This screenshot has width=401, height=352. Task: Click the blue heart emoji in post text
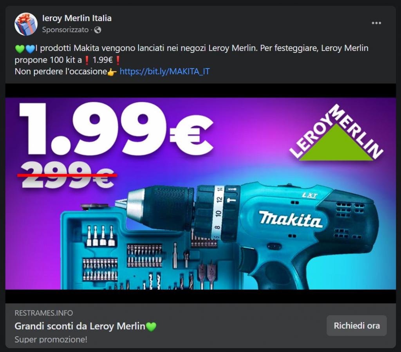30,49
